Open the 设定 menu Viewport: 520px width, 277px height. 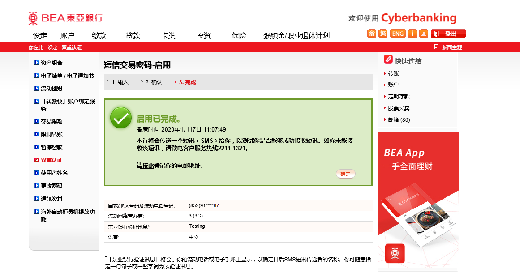point(40,36)
